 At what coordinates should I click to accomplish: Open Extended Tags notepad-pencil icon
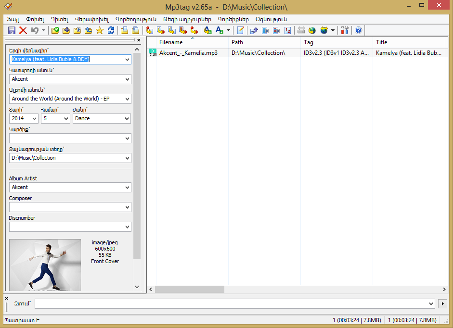[x=240, y=30]
